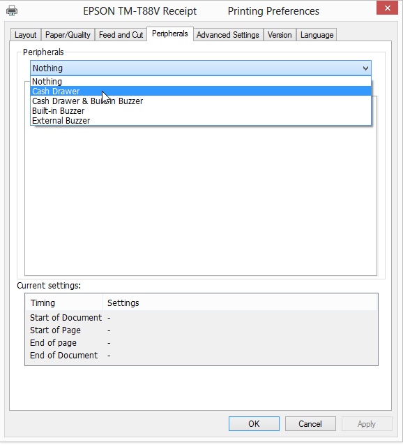The height and width of the screenshot is (445, 403).
Task: Select the Start of Page row
Action: pos(201,330)
